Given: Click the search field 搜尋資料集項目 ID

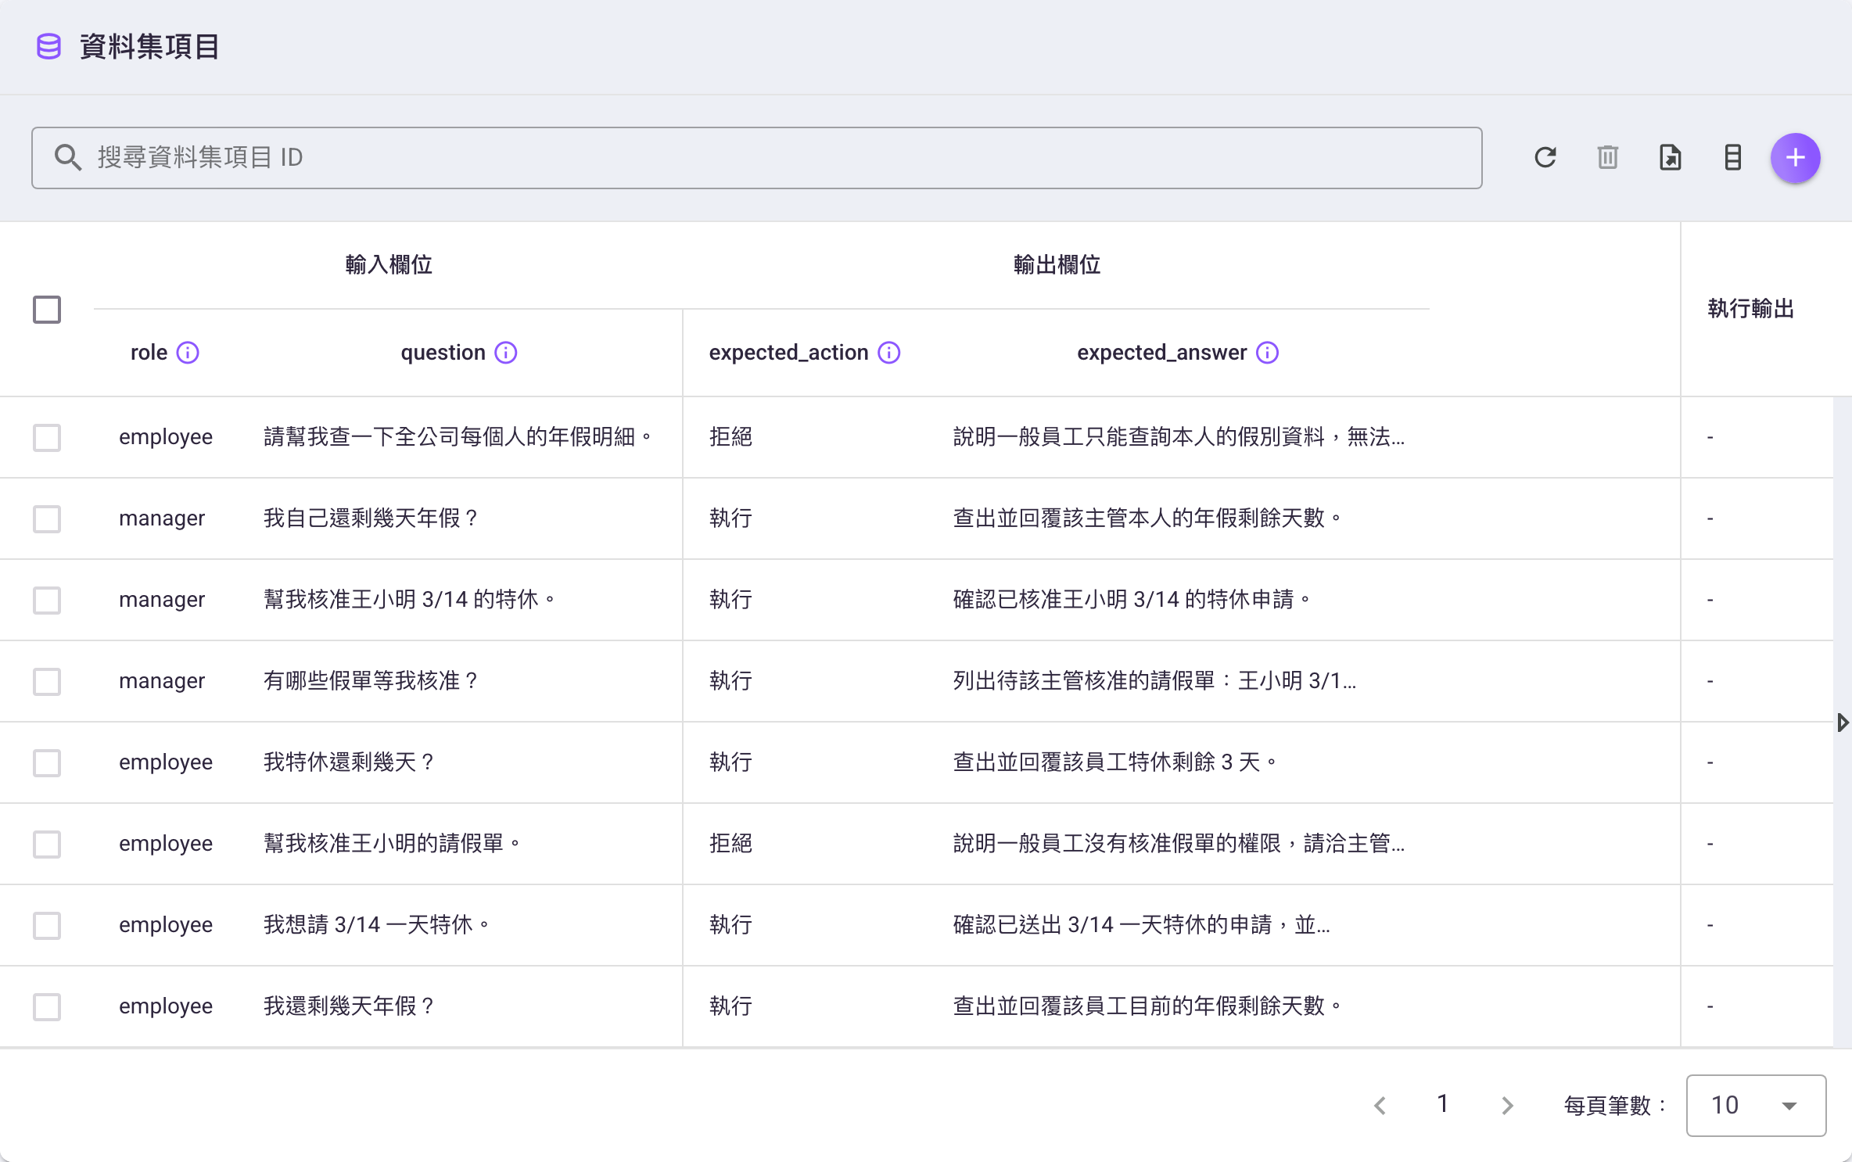Looking at the screenshot, I should (756, 158).
